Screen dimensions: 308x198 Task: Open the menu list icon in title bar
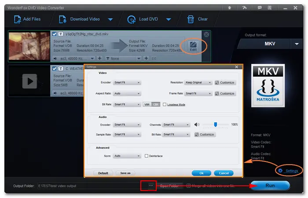click(x=270, y=7)
